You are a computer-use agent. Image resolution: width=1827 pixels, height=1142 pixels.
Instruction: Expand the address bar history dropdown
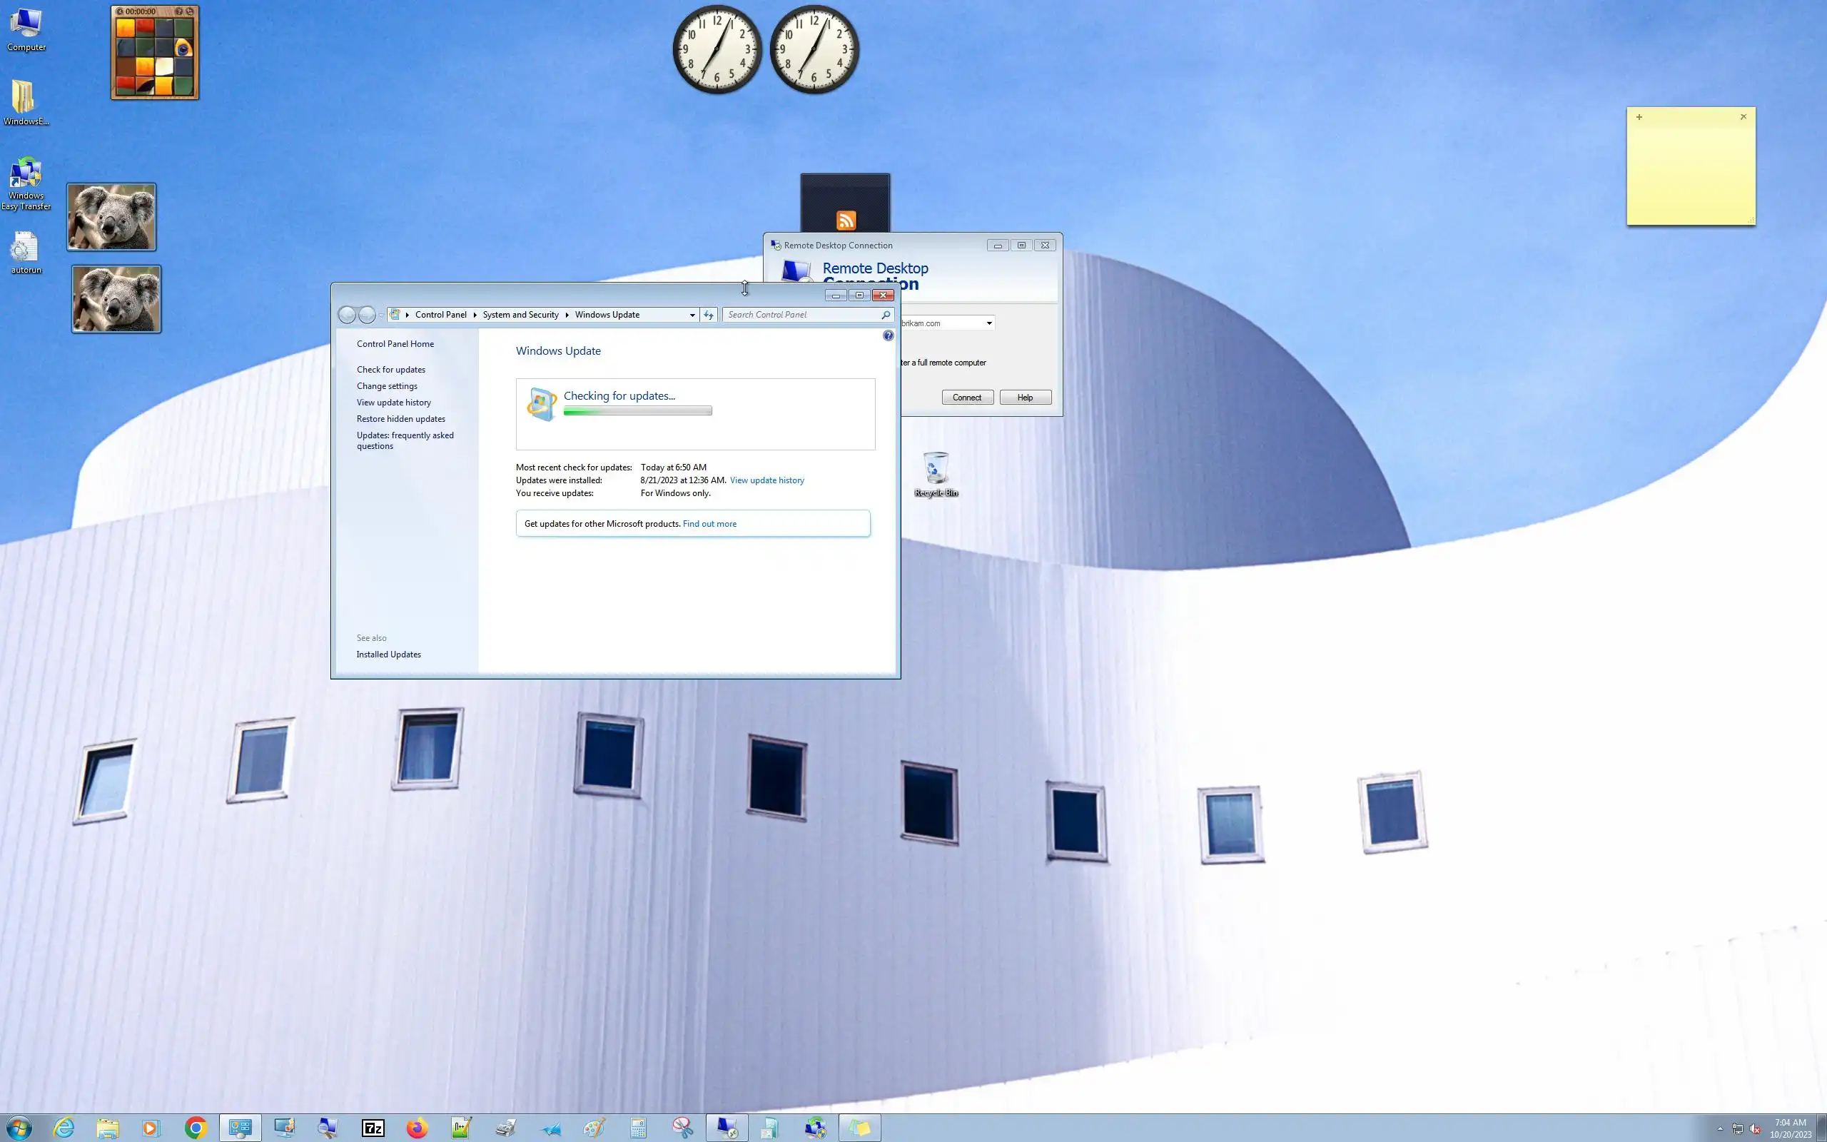coord(692,315)
